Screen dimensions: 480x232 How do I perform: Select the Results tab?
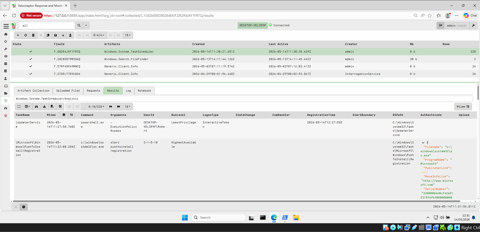[113, 91]
